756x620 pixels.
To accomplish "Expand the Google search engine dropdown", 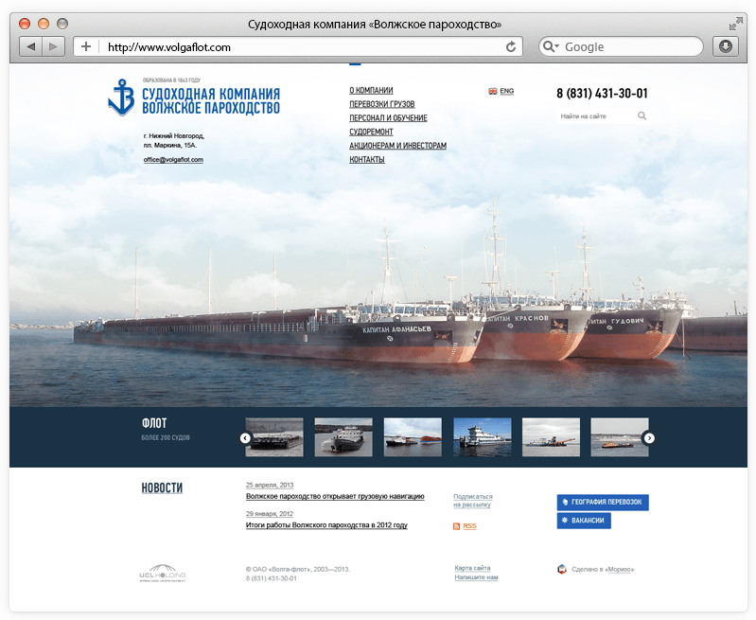I will pos(552,46).
